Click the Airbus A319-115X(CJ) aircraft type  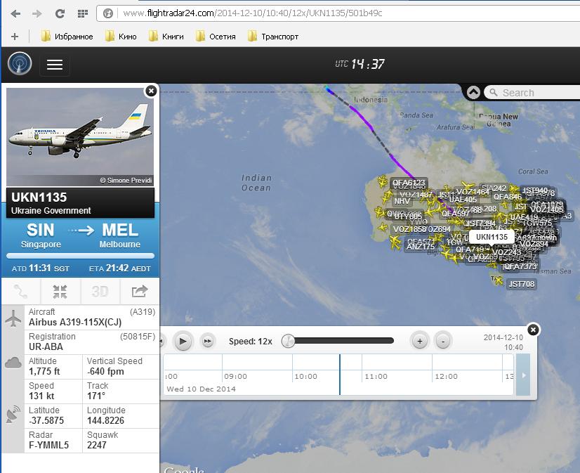tap(75, 323)
